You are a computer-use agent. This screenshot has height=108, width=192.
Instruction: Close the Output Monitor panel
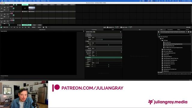point(84,31)
